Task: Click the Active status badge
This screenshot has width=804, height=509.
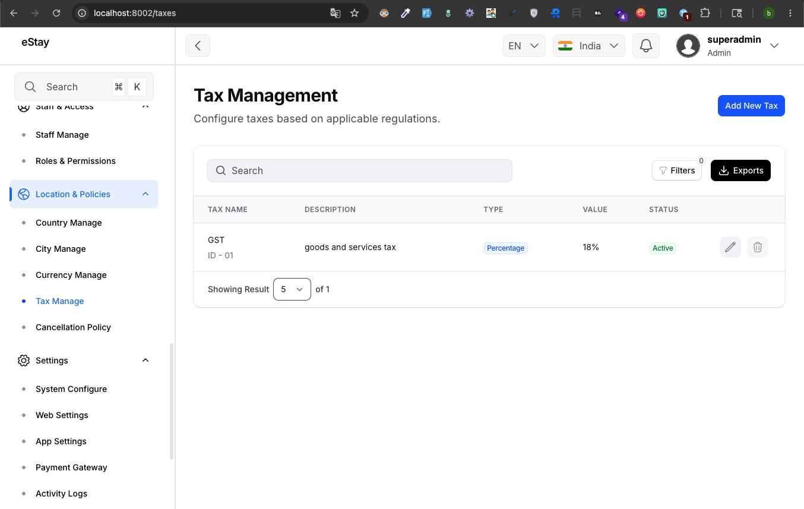Action: click(x=663, y=248)
